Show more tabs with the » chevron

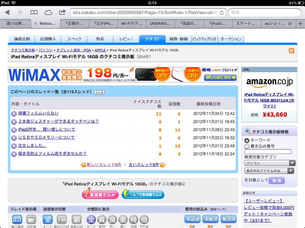click(290, 24)
